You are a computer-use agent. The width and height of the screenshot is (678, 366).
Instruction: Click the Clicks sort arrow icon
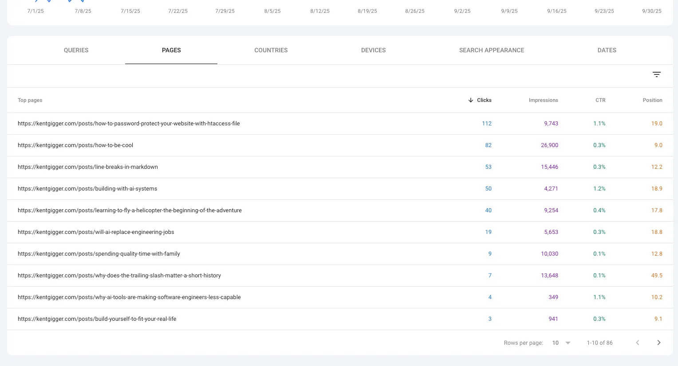coord(471,100)
